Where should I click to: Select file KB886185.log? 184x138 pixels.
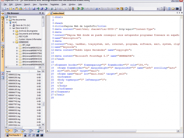click(14, 89)
